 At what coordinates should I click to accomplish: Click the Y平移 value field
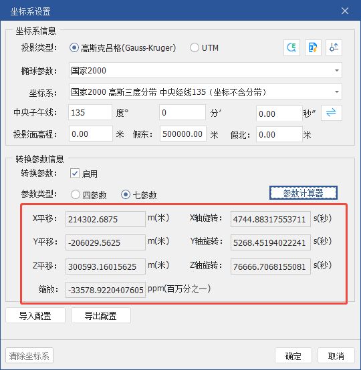[x=106, y=242]
